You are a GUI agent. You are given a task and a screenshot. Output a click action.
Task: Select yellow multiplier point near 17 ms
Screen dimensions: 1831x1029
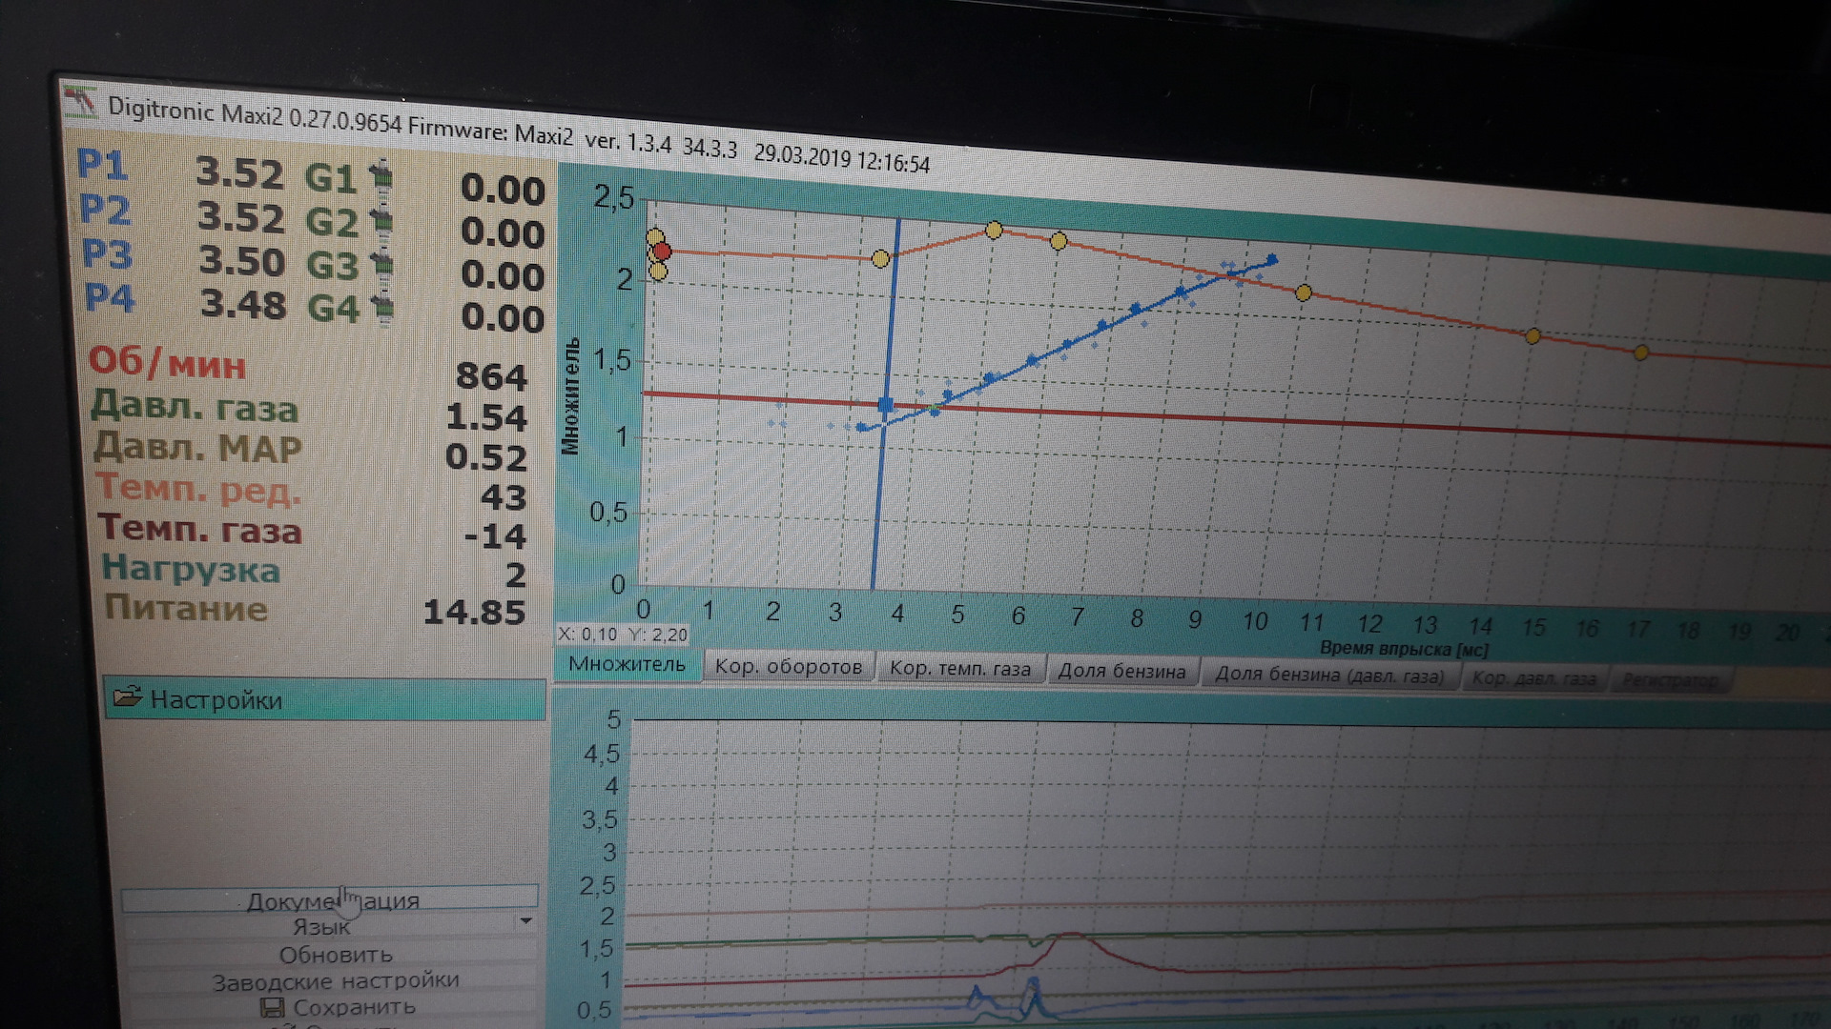coord(1640,353)
